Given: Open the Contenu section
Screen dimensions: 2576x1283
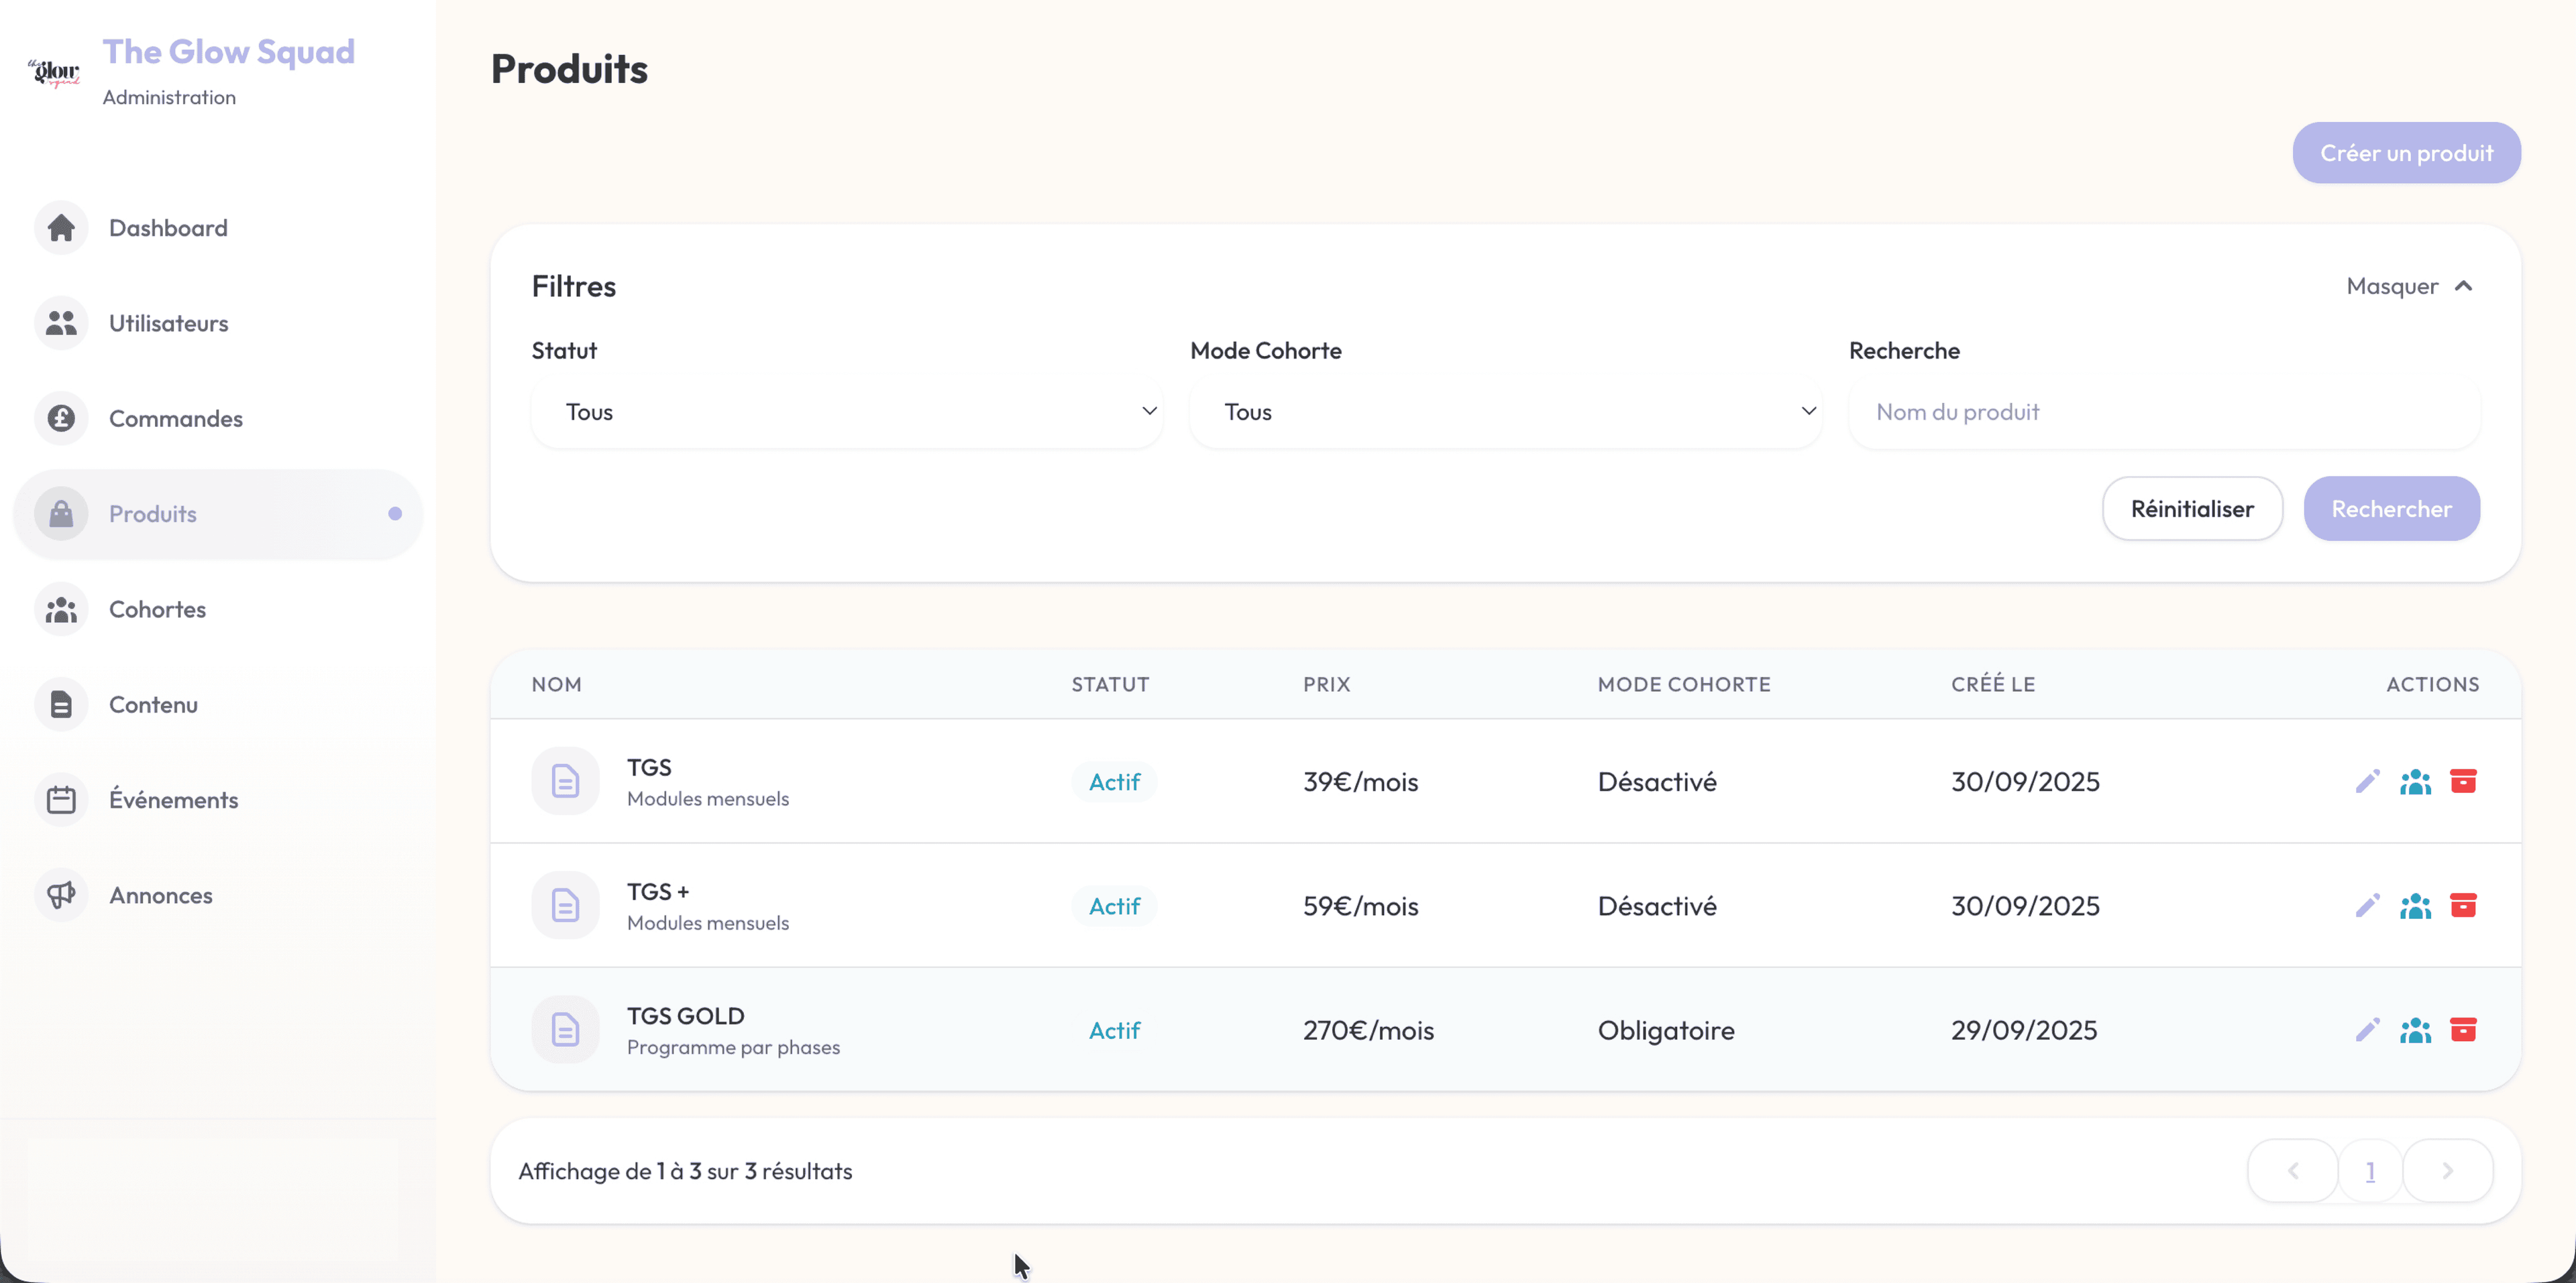Looking at the screenshot, I should click(153, 703).
